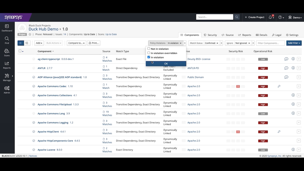Remove the Match Status filter
This screenshot has width=304, height=171.
221,43
